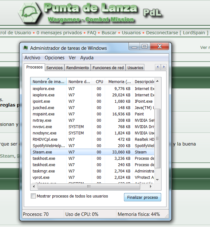Viewport: 210px width, 227px height.
Task: Select the iexplore.exe process using 9,776 KB
Action: pyautogui.click(x=92, y=88)
